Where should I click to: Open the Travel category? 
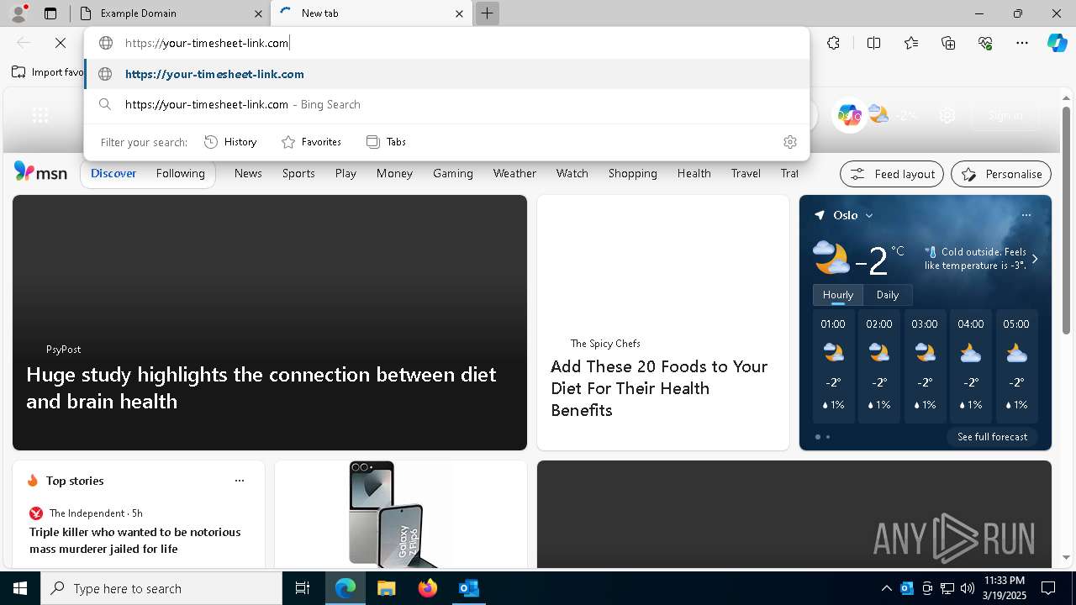click(x=746, y=173)
